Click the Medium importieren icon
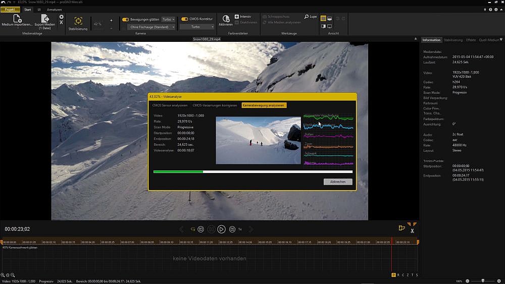Image resolution: width=505 pixels, height=284 pixels. click(x=17, y=19)
